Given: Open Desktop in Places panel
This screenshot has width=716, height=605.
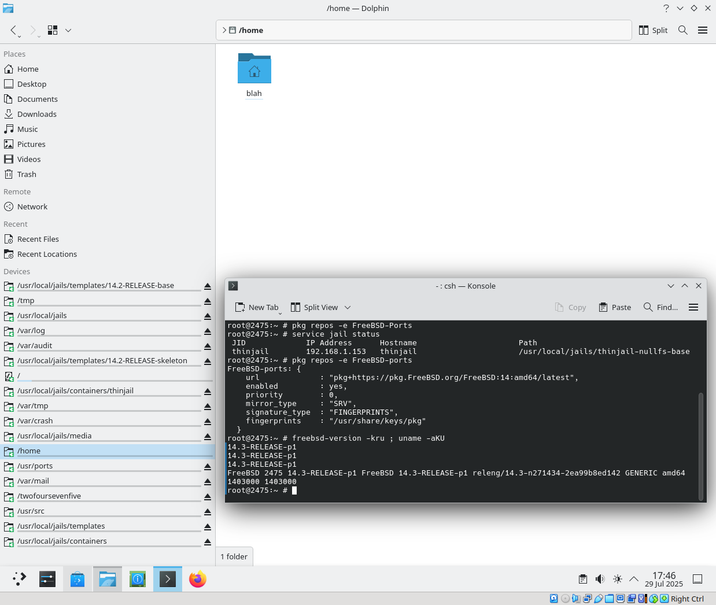Looking at the screenshot, I should (108, 84).
